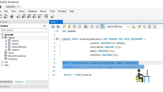Image resolution: width=163 pixels, height=92 pixels.
Task: Execute the query with the lightning bolt icon
Action: (64, 27)
